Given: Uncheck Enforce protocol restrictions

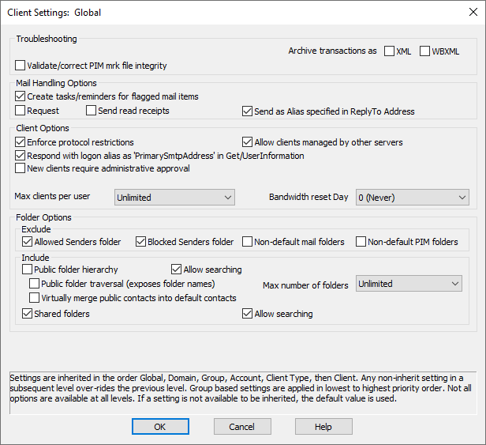Looking at the screenshot, I should [x=21, y=142].
